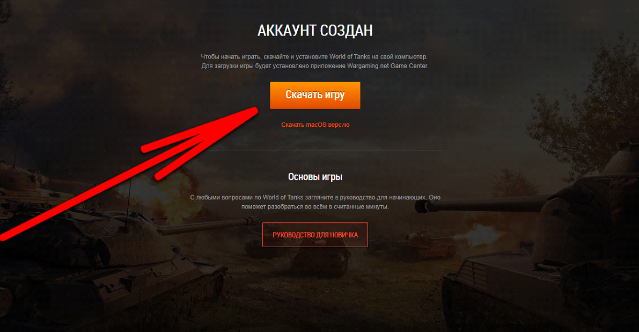The image size is (639, 332).
Task: Click the Основы игры section heading
Action: [x=315, y=177]
